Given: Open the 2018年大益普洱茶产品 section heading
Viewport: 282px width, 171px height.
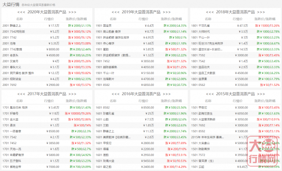Looking at the screenshot, I should point(235,12).
